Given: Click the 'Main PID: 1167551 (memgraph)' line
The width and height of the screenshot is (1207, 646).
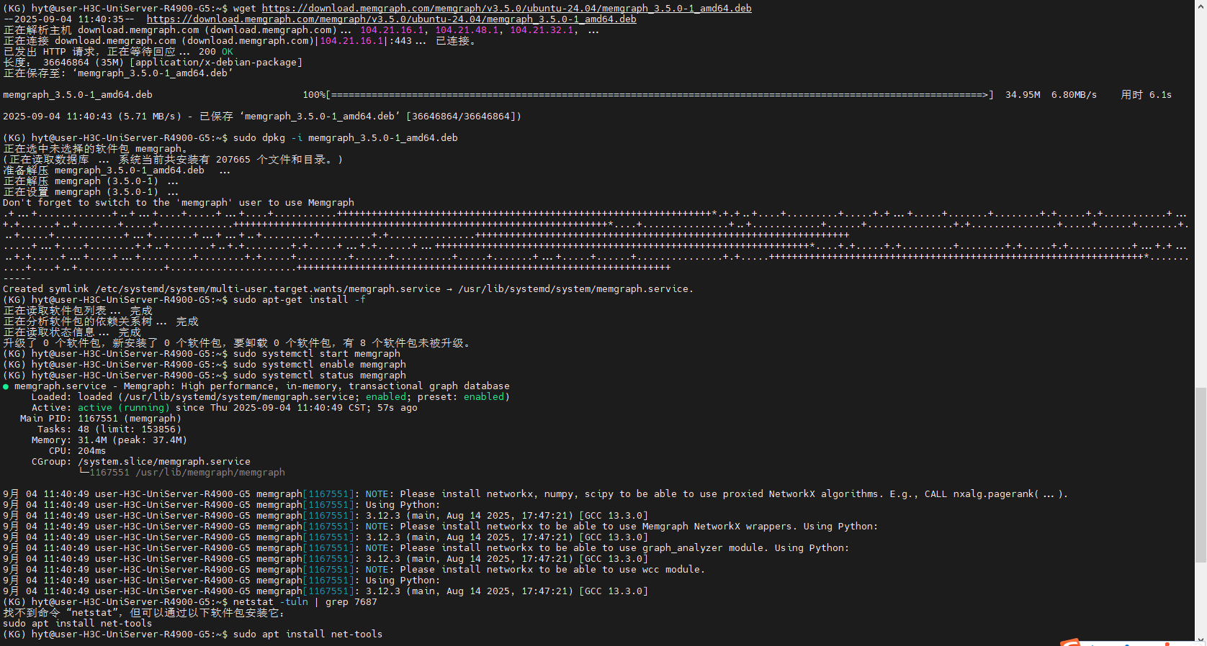Looking at the screenshot, I should pos(100,419).
